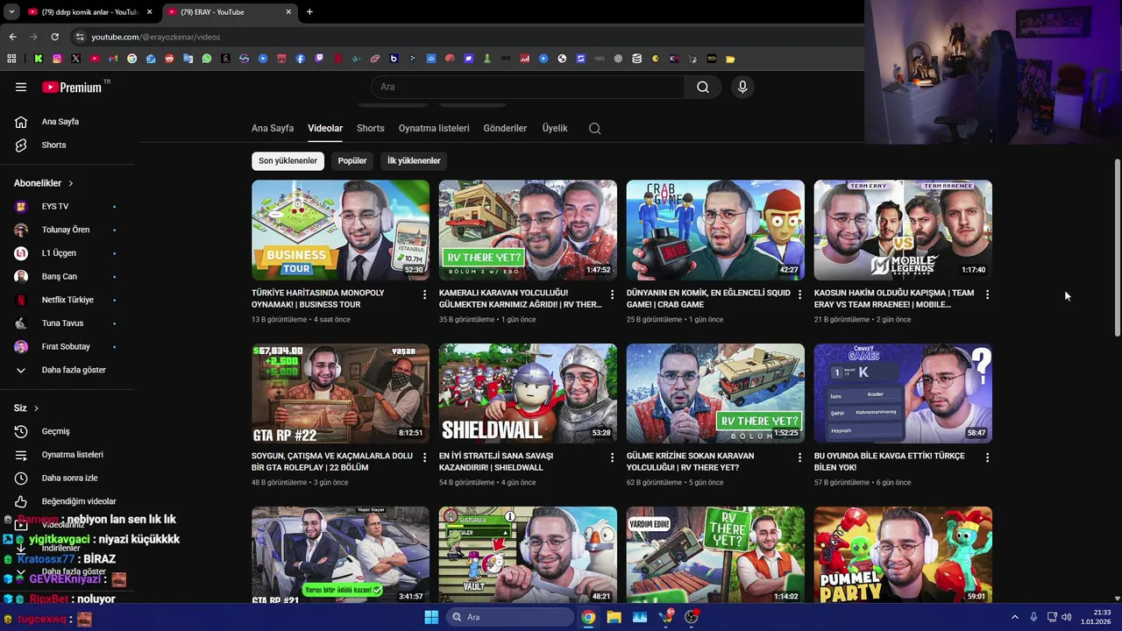Screen dimensions: 1122x631
Task: Switch to Ana Sayfa channel tab
Action: point(273,128)
